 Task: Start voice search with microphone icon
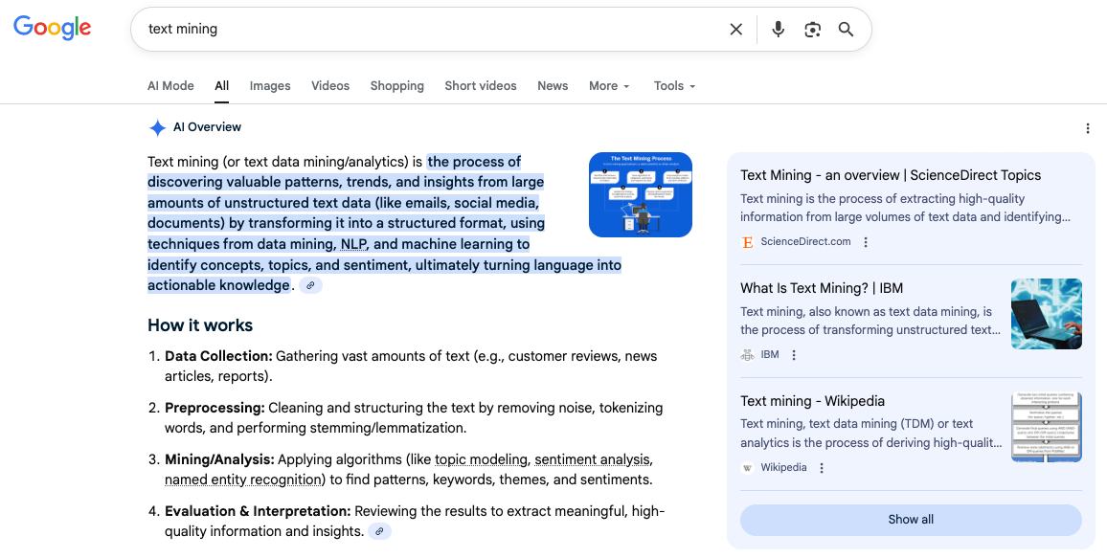(778, 29)
